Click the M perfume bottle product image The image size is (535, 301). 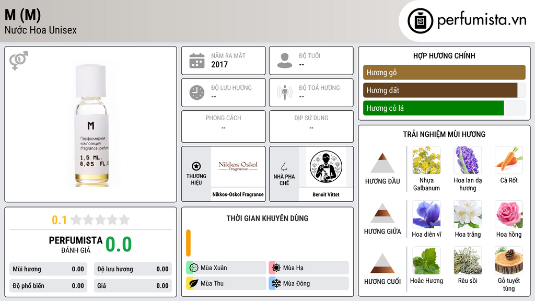(91, 125)
